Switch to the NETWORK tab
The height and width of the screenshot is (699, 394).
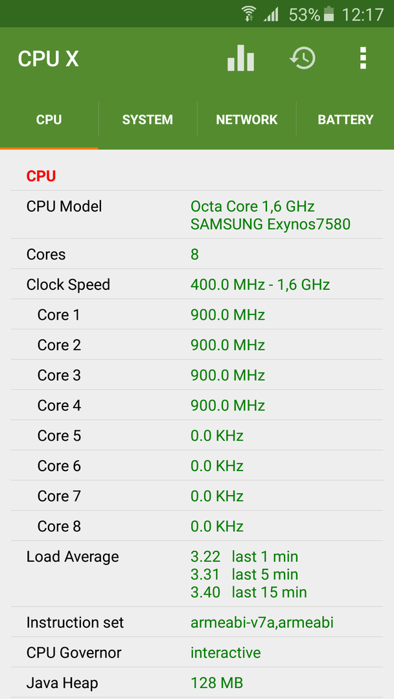(x=247, y=120)
